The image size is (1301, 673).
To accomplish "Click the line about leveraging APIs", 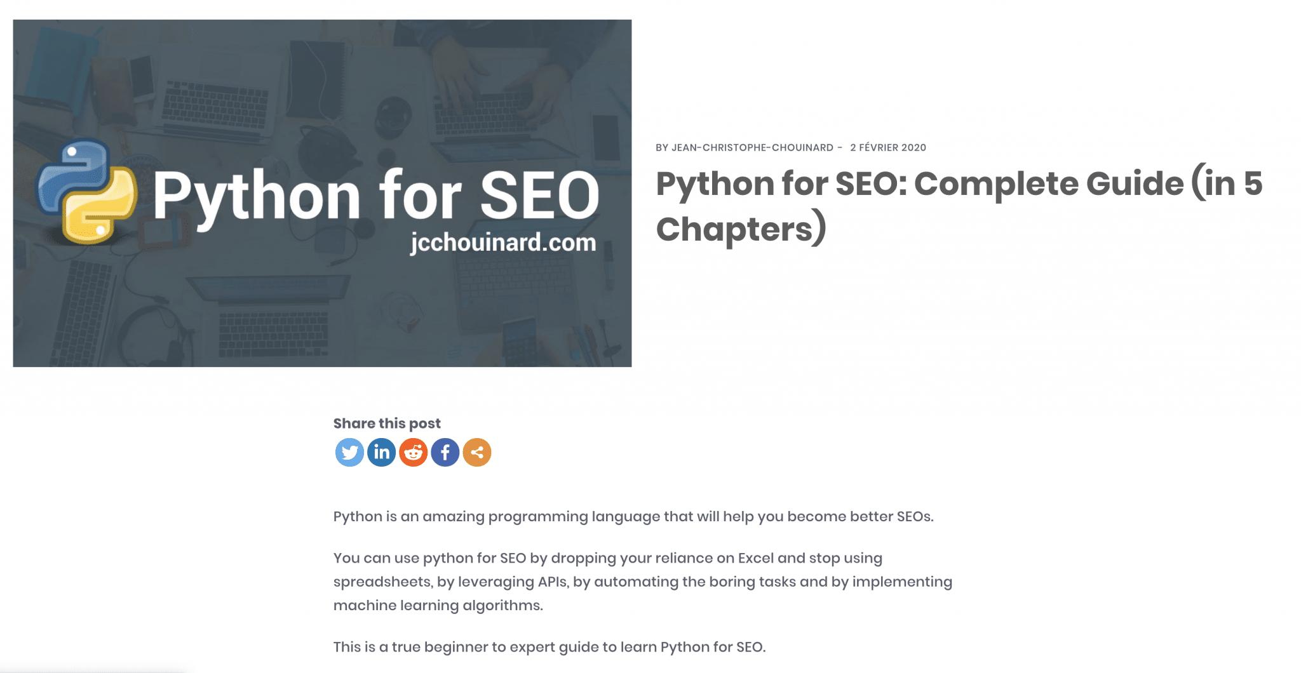I will coord(643,582).
